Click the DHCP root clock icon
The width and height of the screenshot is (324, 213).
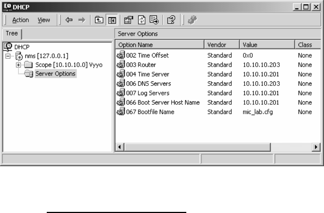pyautogui.click(x=8, y=47)
